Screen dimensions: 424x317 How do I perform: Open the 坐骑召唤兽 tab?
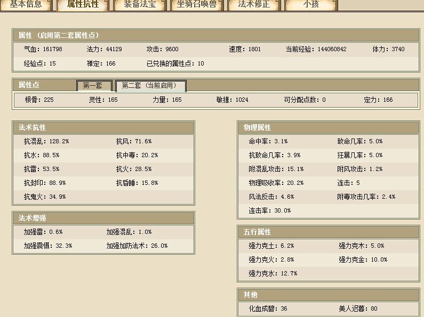[x=197, y=5]
